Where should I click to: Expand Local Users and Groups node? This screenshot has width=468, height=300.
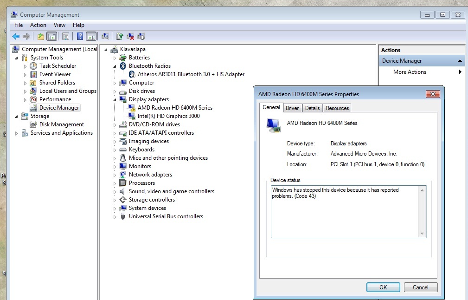tap(25, 91)
